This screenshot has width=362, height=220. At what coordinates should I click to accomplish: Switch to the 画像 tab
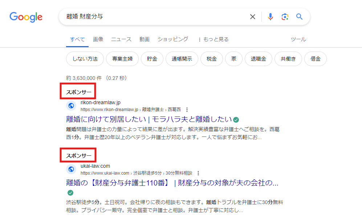click(98, 39)
